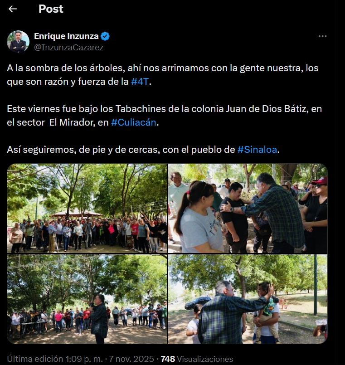Open the @InzunzaCazarez handle
The image size is (345, 365).
click(x=68, y=47)
